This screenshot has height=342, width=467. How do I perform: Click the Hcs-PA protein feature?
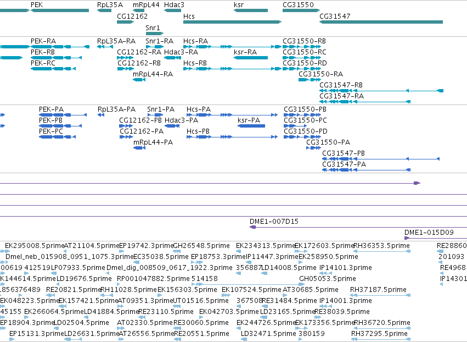tap(232, 115)
